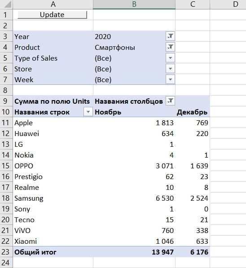Click ViVO's December value 338
Viewport: 246px width, 268px height.
point(193,230)
